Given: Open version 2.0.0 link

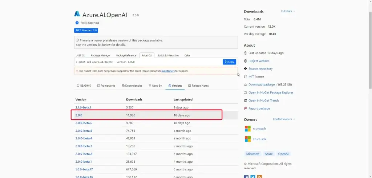Looking at the screenshot, I should [x=79, y=115].
